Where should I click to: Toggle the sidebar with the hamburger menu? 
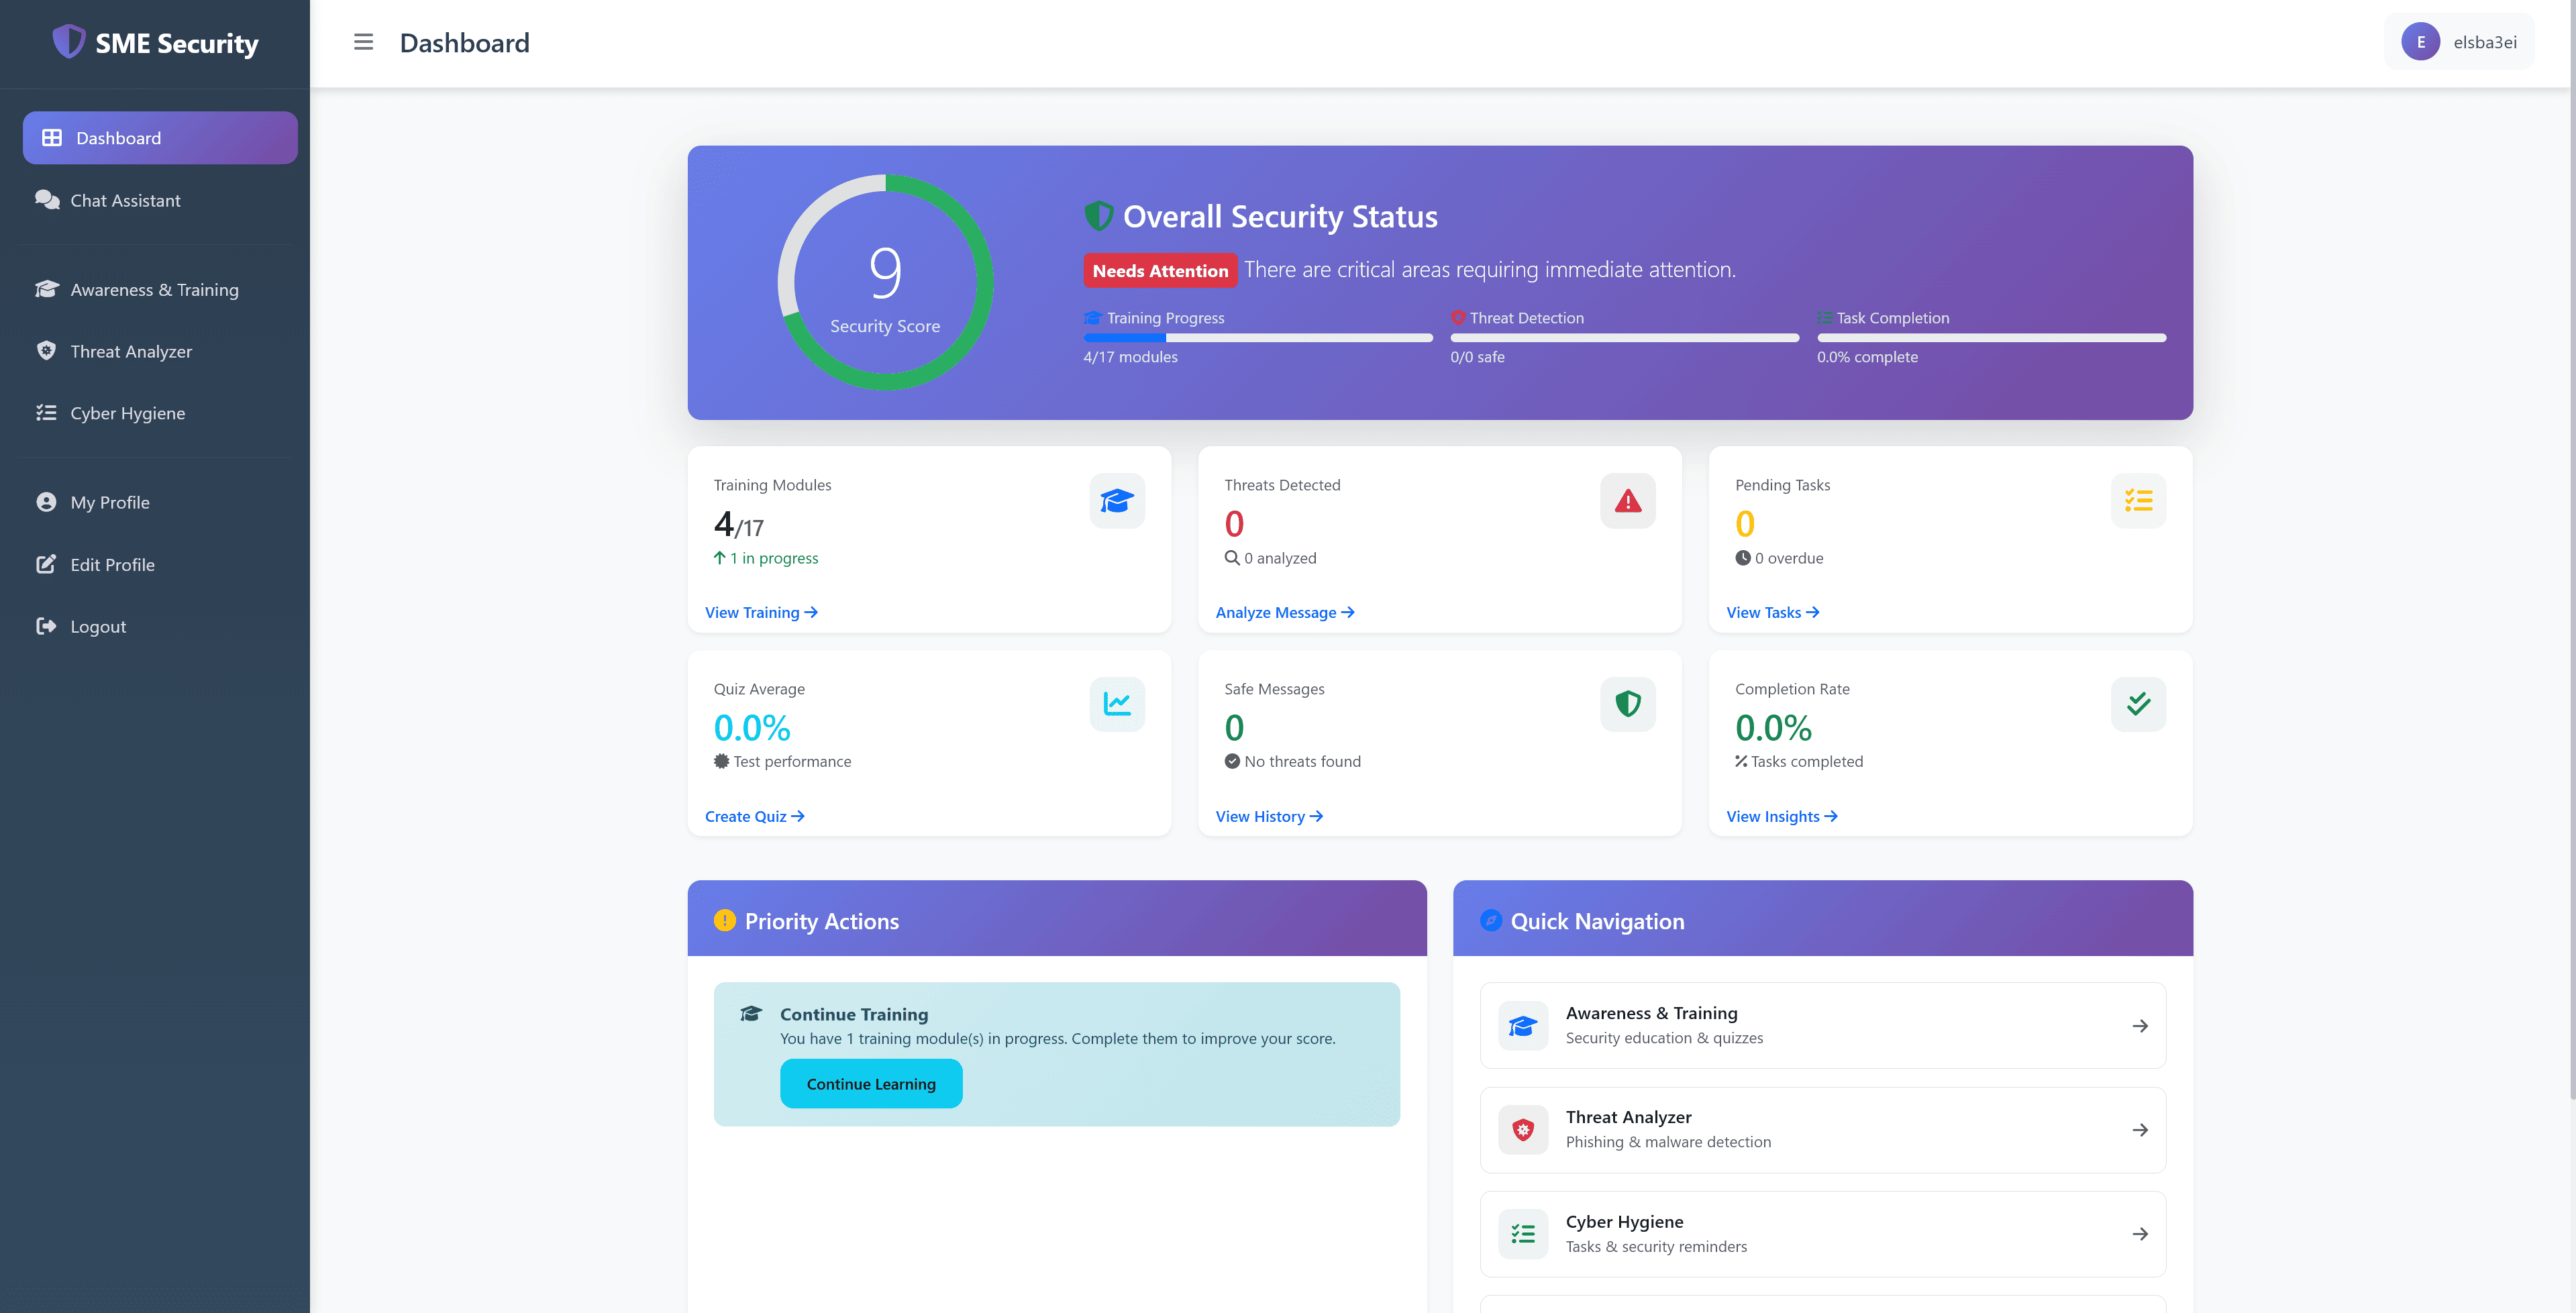(363, 42)
